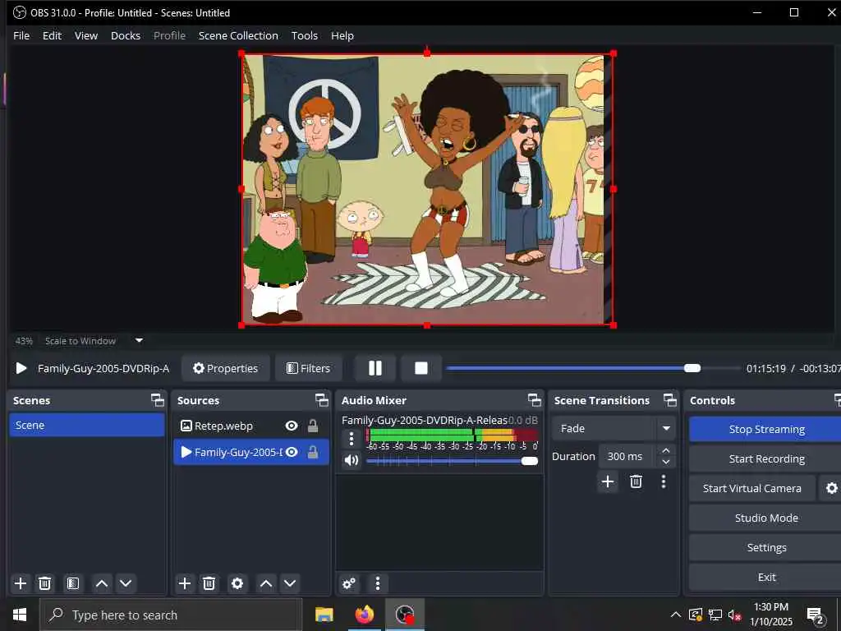The image size is (841, 631).
Task: Click Start Recording
Action: tap(766, 458)
